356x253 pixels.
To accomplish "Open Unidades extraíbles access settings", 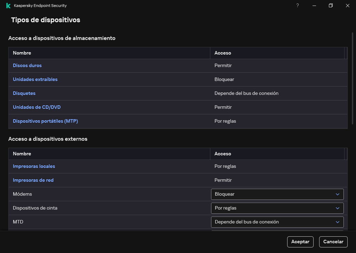I will [35, 79].
